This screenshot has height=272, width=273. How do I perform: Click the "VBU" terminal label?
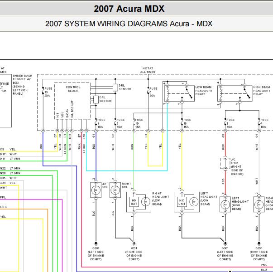pos(62,115)
